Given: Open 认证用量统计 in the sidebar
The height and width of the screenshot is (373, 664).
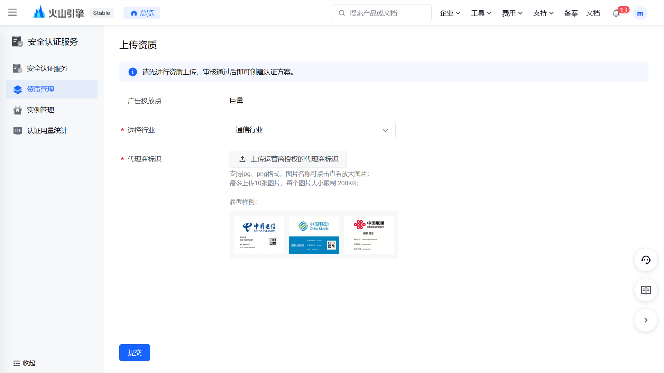Looking at the screenshot, I should tap(52, 131).
